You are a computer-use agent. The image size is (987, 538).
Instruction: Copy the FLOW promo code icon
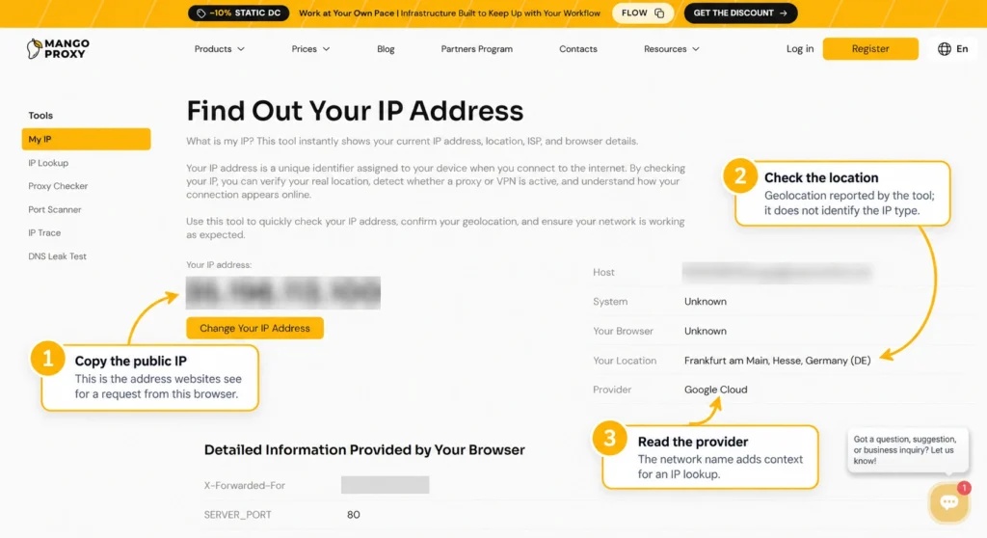click(x=659, y=13)
